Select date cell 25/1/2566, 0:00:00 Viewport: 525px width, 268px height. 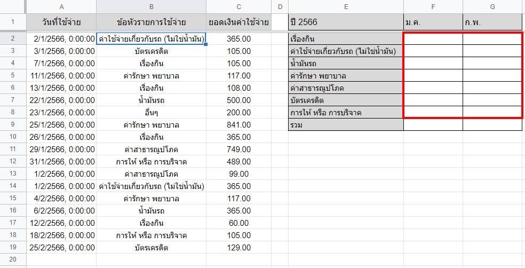pos(61,124)
